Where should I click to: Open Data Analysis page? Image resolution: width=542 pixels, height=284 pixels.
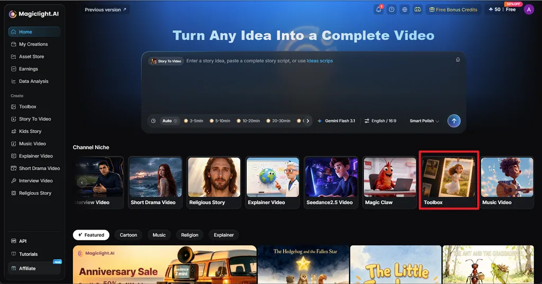tap(34, 81)
